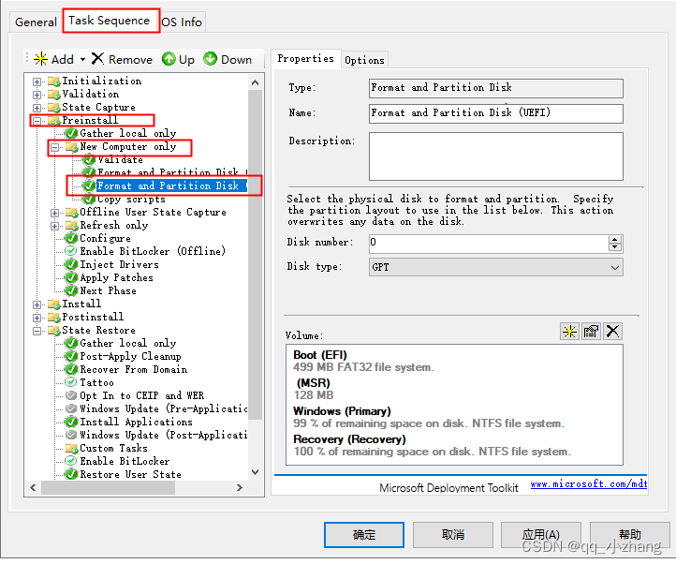Click the Remove X icon
Image resolution: width=676 pixels, height=564 pixels.
[98, 59]
